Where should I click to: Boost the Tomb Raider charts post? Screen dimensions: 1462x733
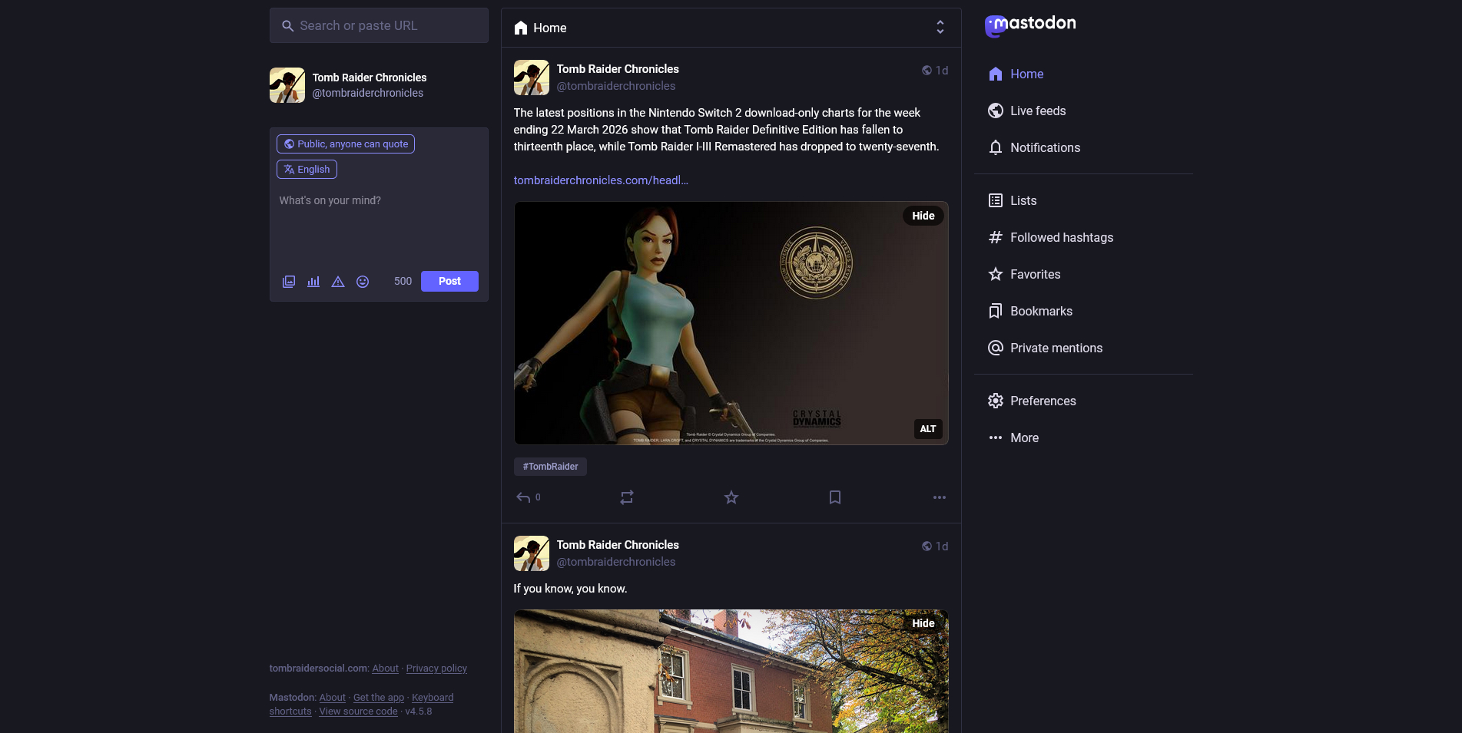point(626,497)
